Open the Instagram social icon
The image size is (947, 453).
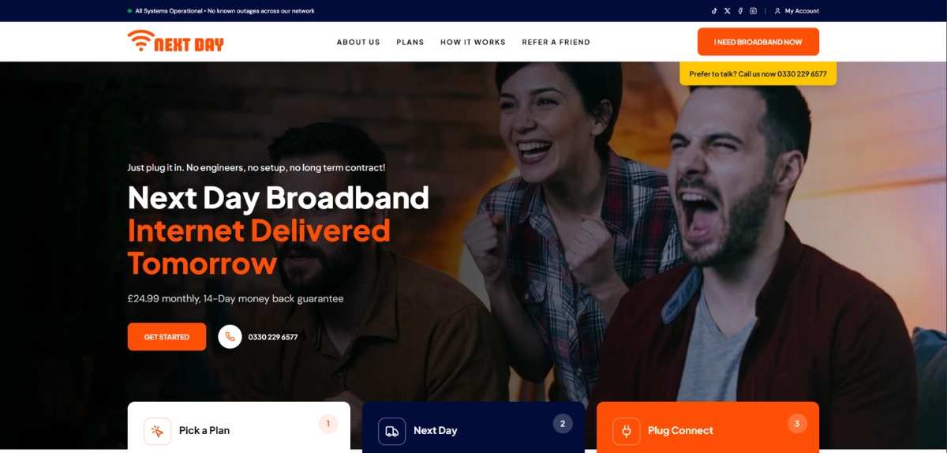753,11
